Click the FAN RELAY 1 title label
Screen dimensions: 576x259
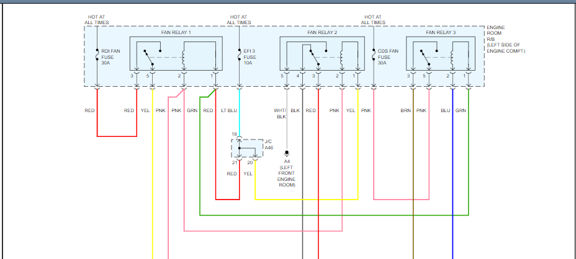pyautogui.click(x=176, y=33)
